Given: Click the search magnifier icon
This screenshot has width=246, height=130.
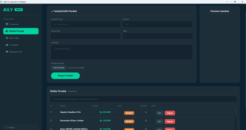Looking at the screenshot, I should (54, 99).
